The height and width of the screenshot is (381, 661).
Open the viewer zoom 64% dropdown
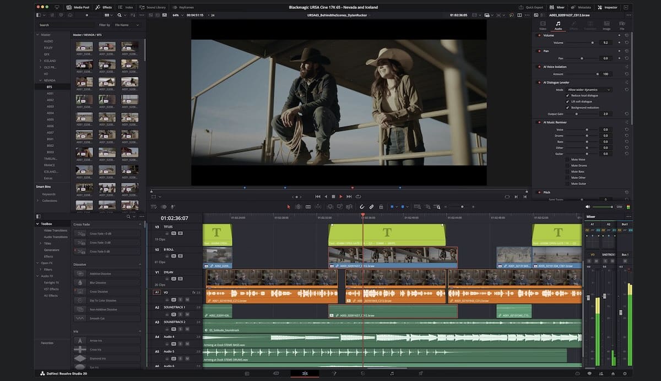pos(178,15)
